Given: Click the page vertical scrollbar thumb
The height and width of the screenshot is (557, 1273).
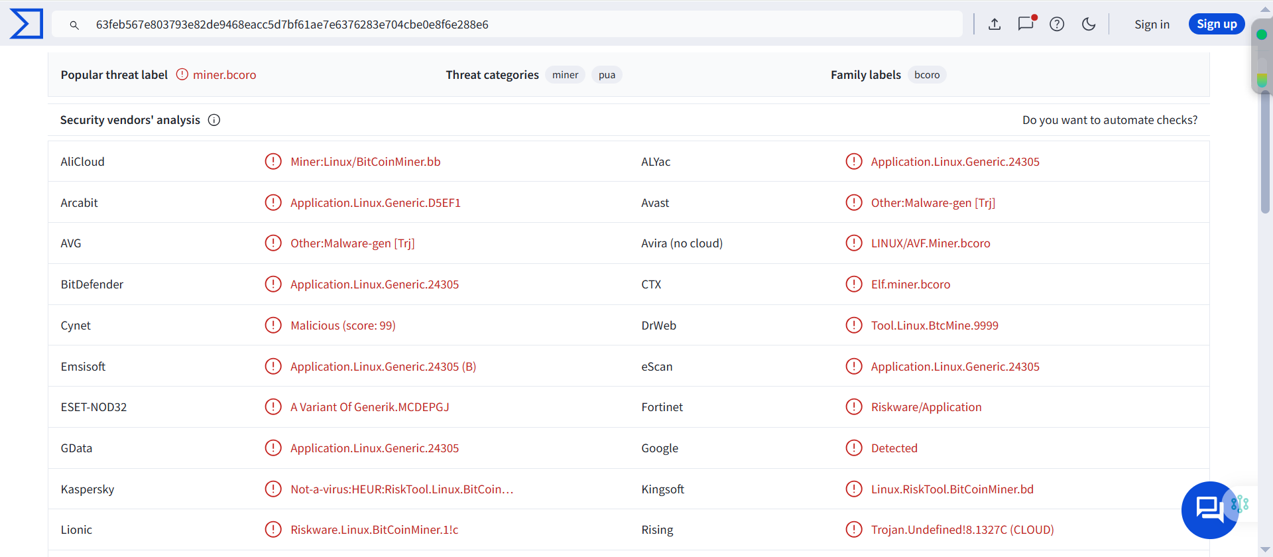Looking at the screenshot, I should click(x=1265, y=151).
